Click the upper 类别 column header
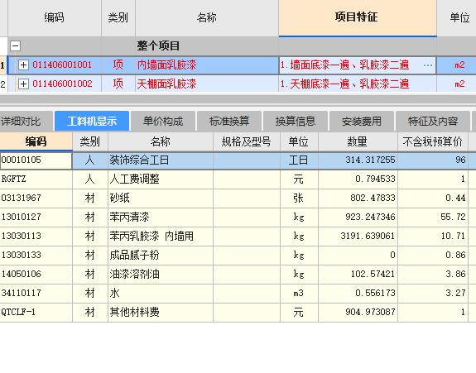This screenshot has width=476, height=373. [x=118, y=17]
